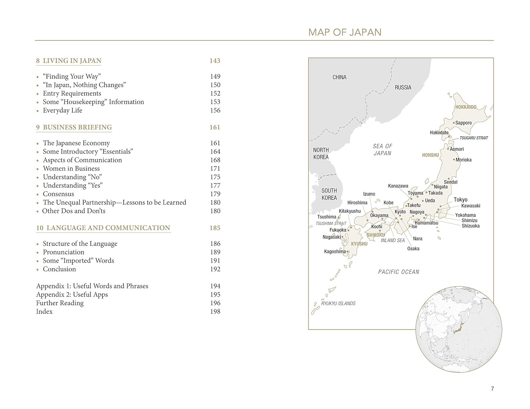Image resolution: width=530 pixels, height=409 pixels.
Task: Click the globe inset showing Japan's location
Action: point(459,329)
